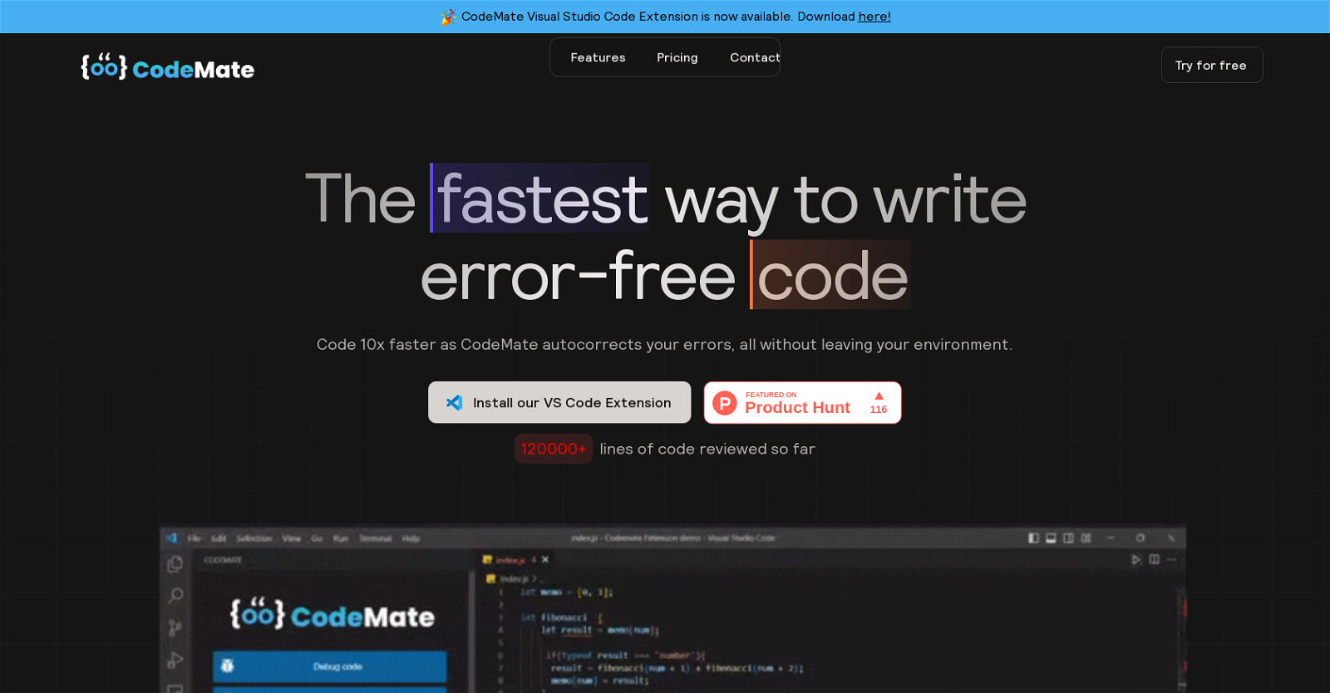Viewport: 1330px width, 693px height.
Task: Open File menu in the VS Code demo
Action: (194, 538)
